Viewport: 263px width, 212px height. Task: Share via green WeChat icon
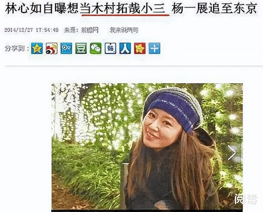pos(96,48)
